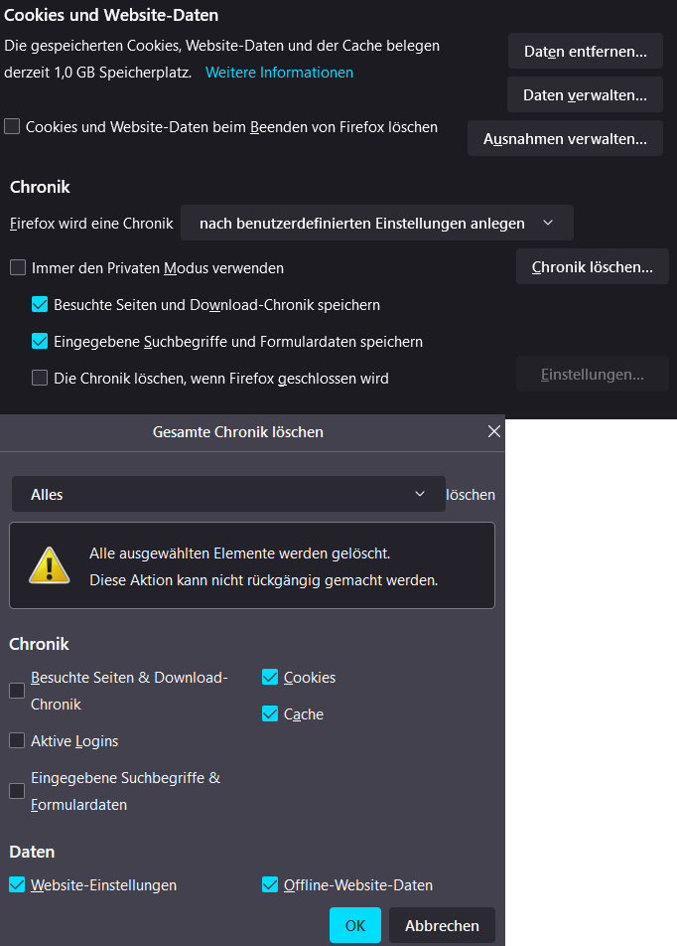Image resolution: width=677 pixels, height=946 pixels.
Task: Enable deleting cookies when Firefox closes
Action: (x=12, y=126)
